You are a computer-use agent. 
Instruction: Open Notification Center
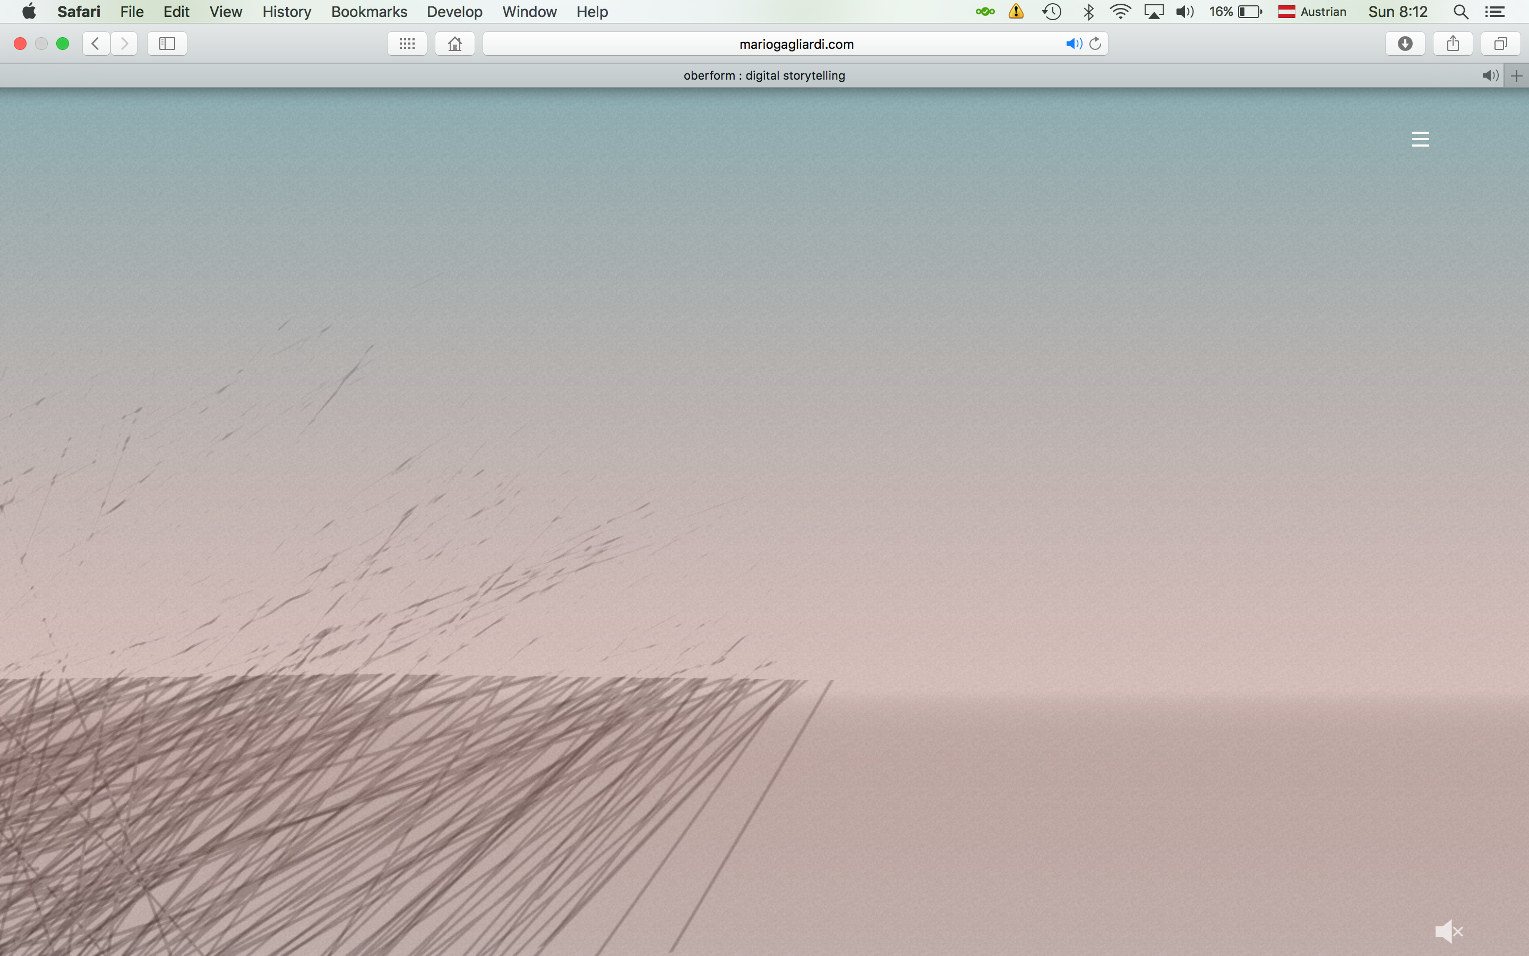[1494, 11]
